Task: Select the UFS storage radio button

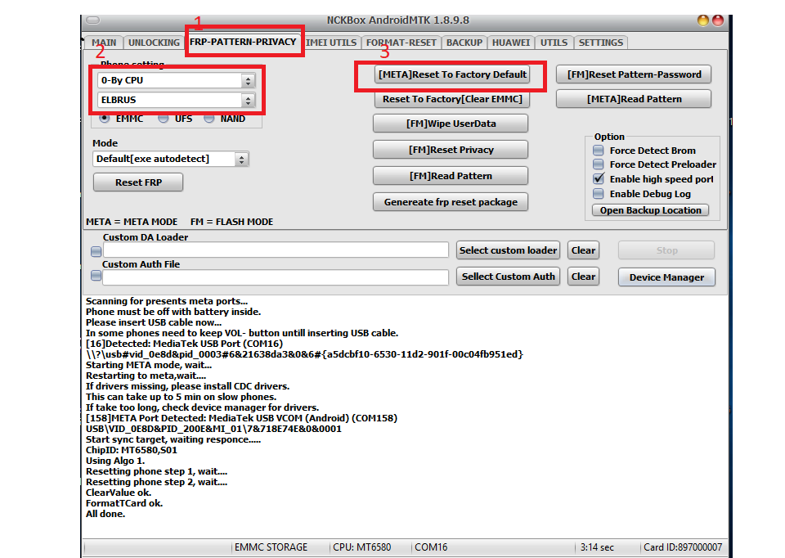Action: (164, 119)
